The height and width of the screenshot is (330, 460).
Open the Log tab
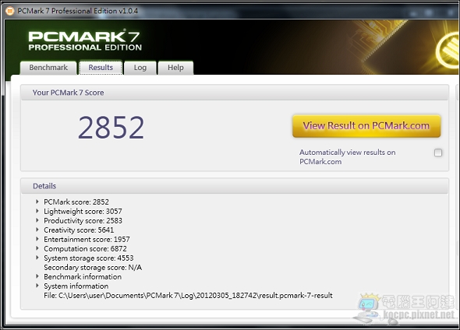[140, 68]
